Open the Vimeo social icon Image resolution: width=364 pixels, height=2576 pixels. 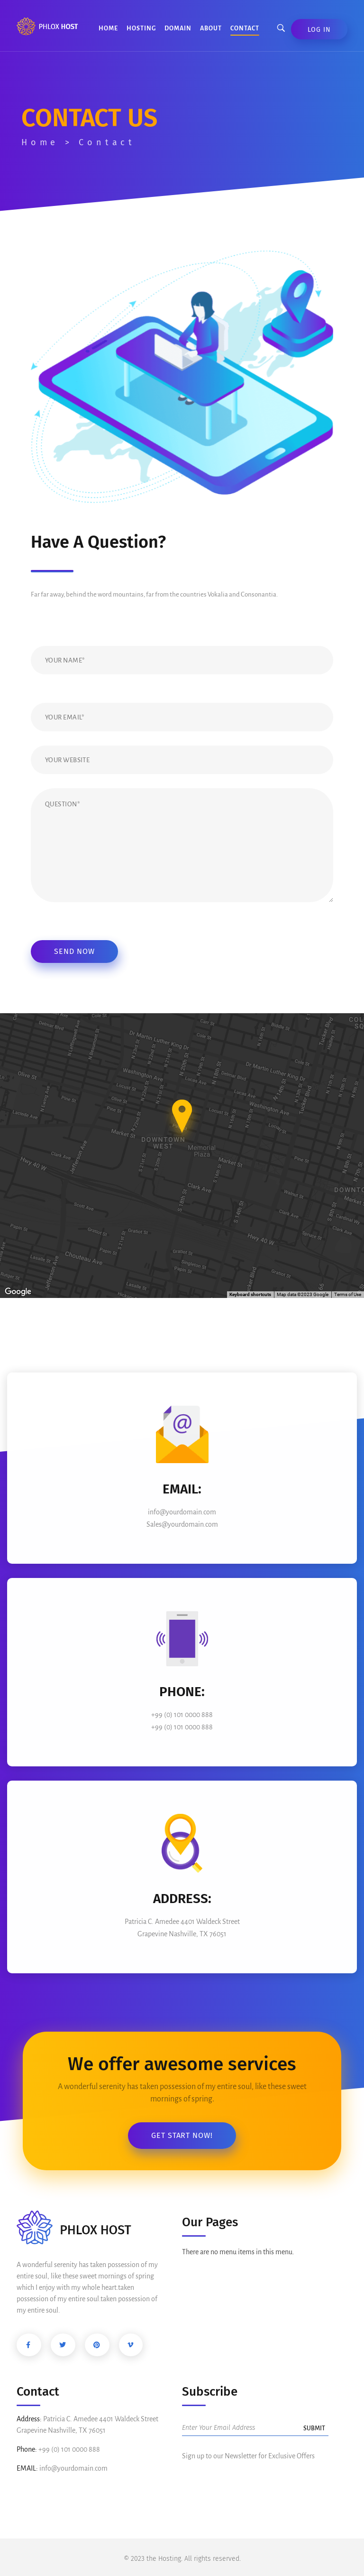130,2344
